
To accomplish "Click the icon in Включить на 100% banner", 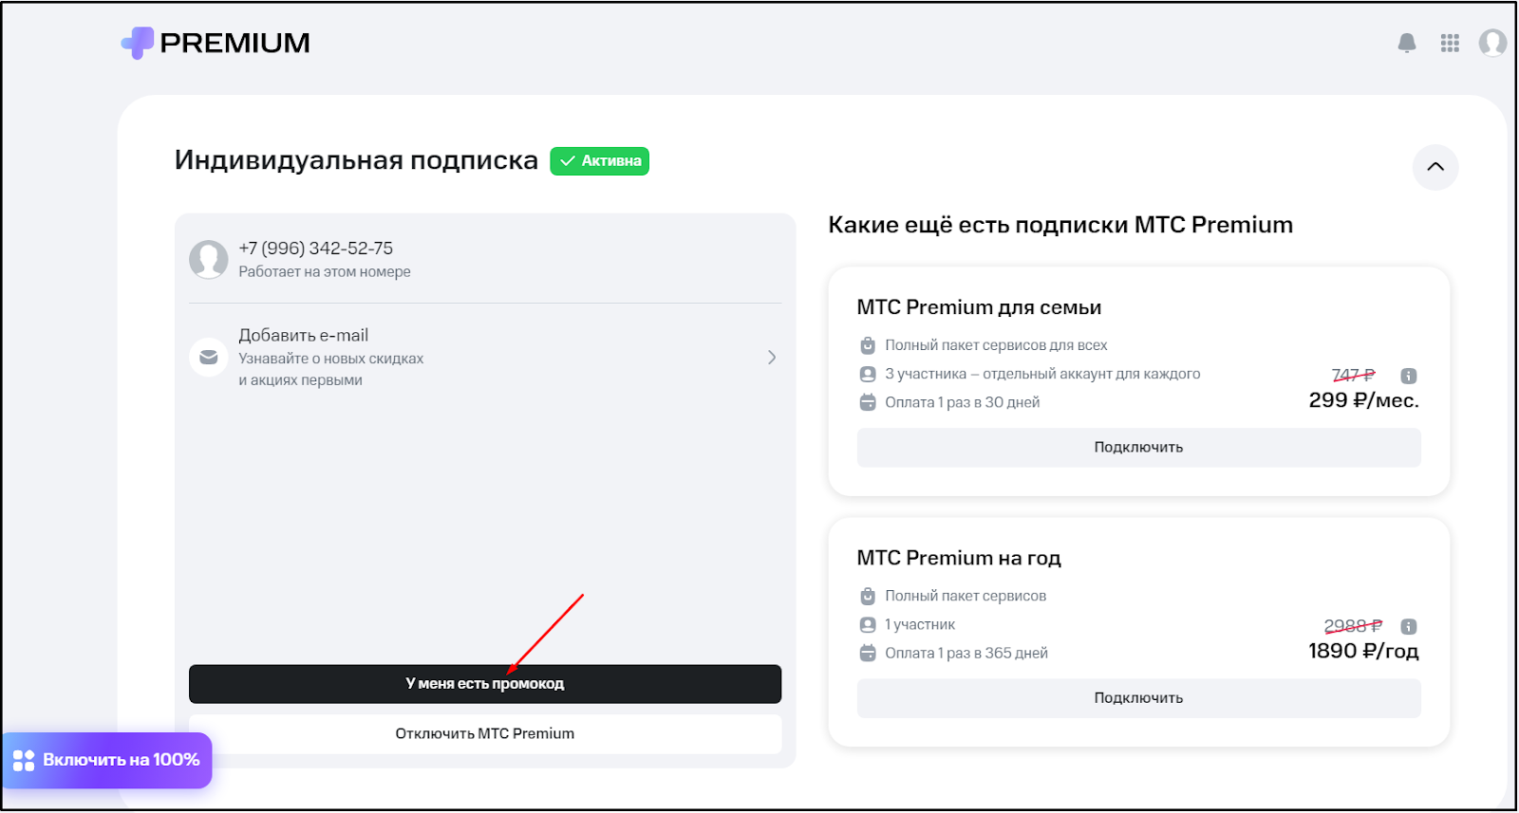I will click(x=24, y=760).
